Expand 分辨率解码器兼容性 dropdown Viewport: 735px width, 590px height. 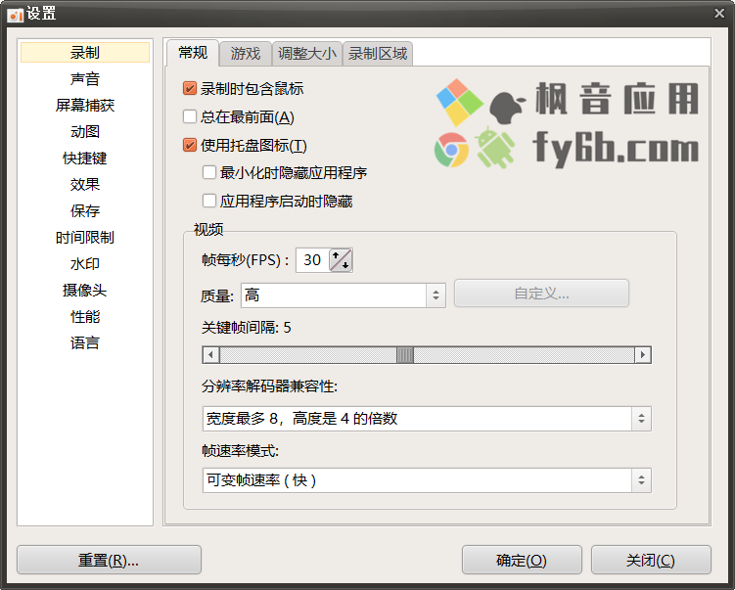pyautogui.click(x=427, y=419)
